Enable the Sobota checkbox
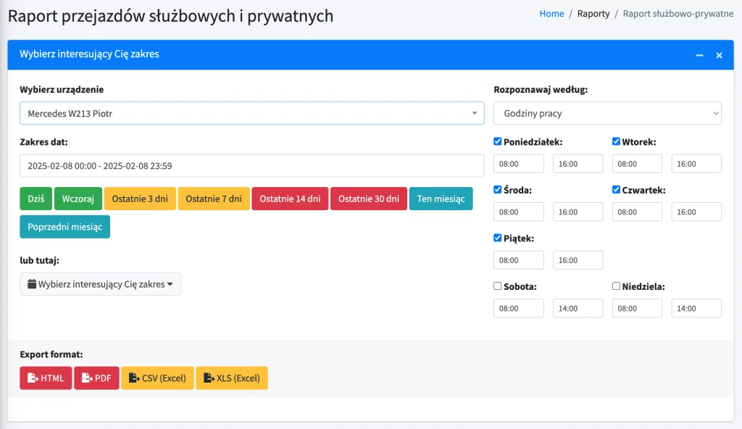Image resolution: width=742 pixels, height=429 pixels. [497, 286]
